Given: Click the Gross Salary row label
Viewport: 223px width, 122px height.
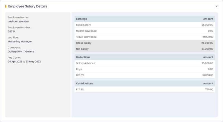Looking at the screenshot, I should pos(84,43).
